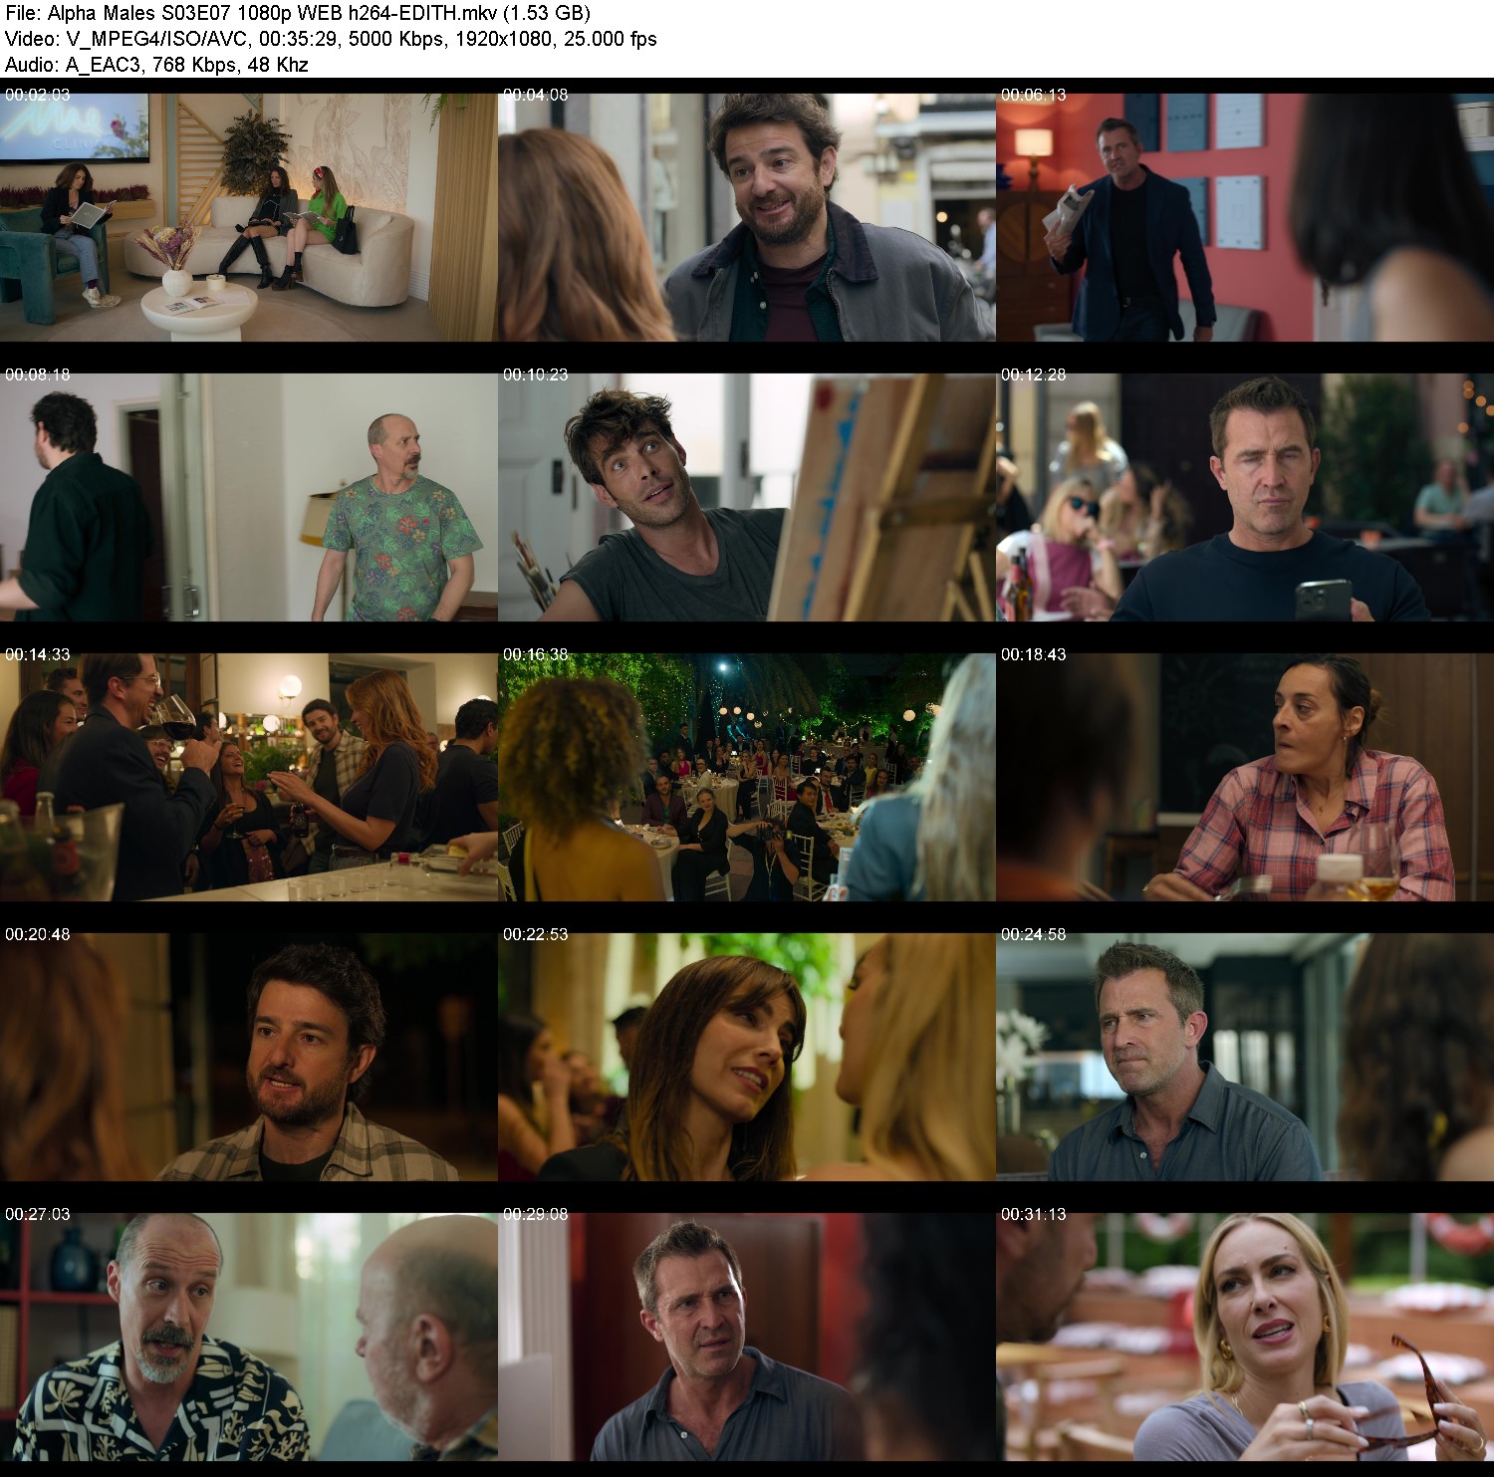1494x1477 pixels.
Task: Choose the thumbnail at 00:27:03
Action: 249,1337
